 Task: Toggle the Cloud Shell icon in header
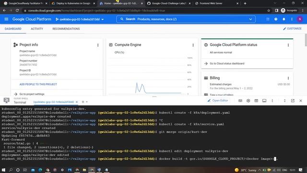pos(268,19)
